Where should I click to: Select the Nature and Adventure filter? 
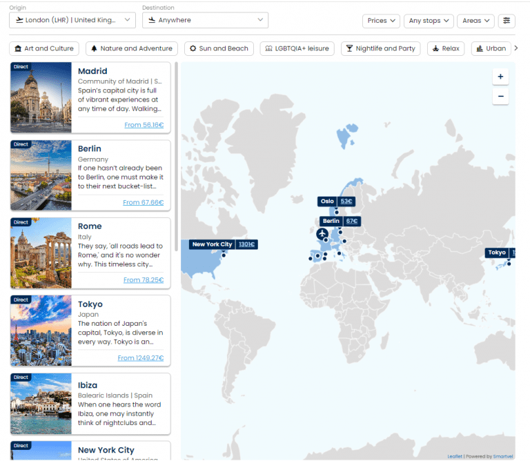pyautogui.click(x=131, y=49)
